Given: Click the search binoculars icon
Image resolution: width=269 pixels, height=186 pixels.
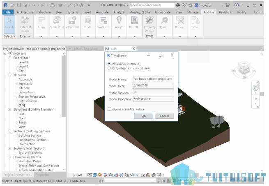Looking at the screenshot, I should pos(178,5).
